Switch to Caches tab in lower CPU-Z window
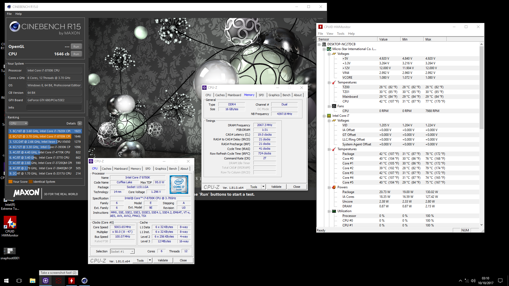Viewport: 509px width, 286px height. (107, 169)
